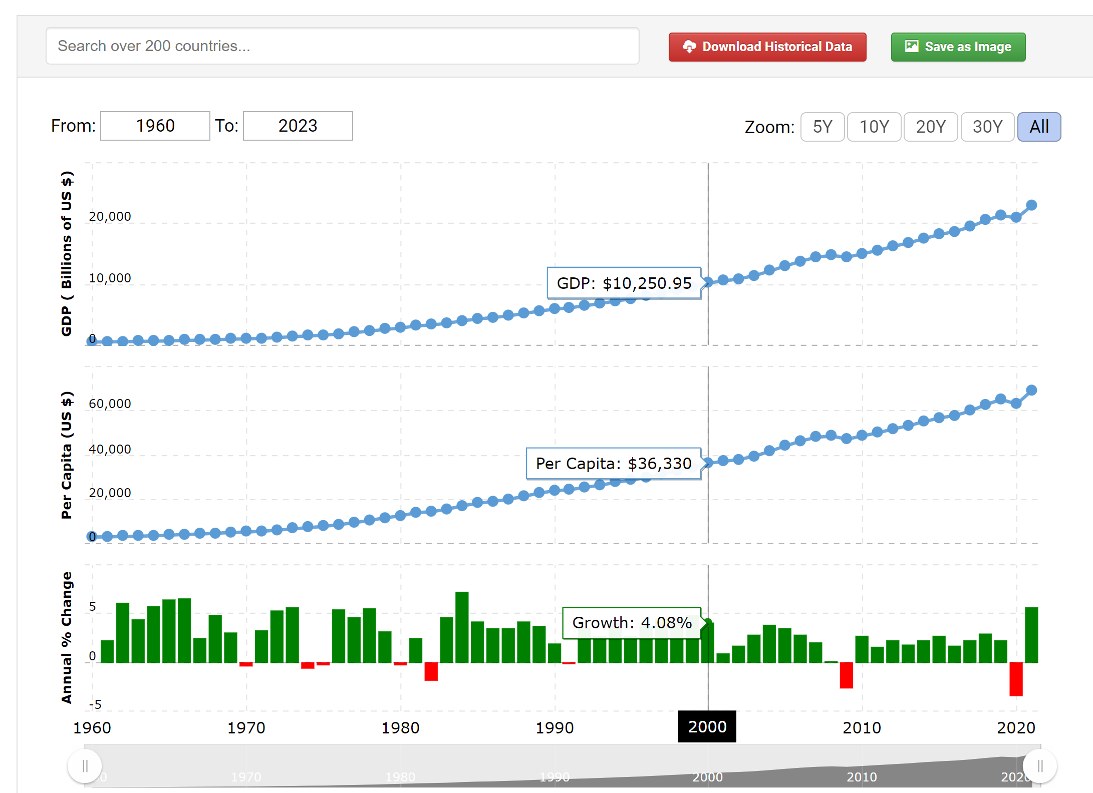Click the last GDP data point on the line
The image size is (1093, 793).
click(x=1031, y=205)
